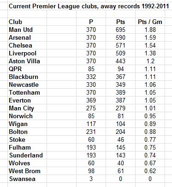Click Man City's 1.01 average cell
This screenshot has width=172, height=187.
pos(150,108)
